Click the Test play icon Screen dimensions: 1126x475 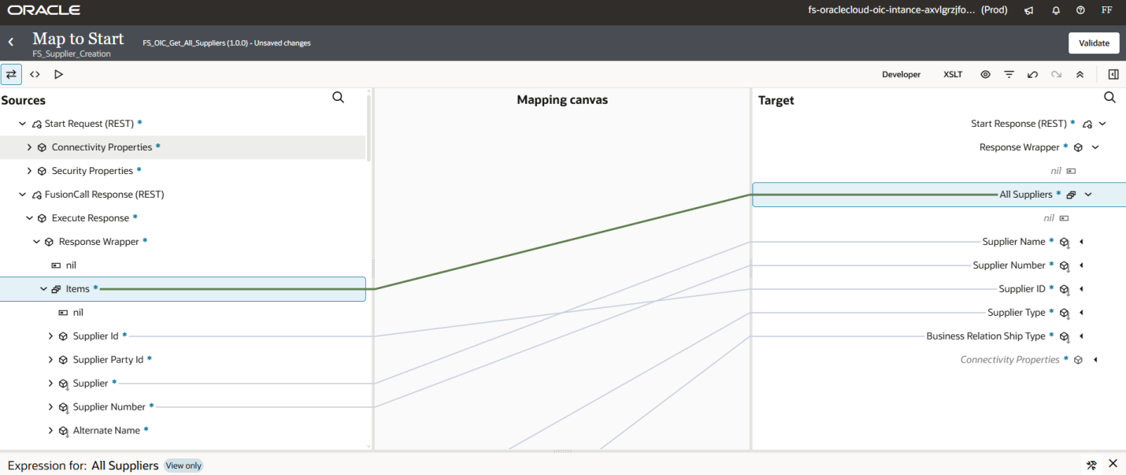click(x=58, y=74)
